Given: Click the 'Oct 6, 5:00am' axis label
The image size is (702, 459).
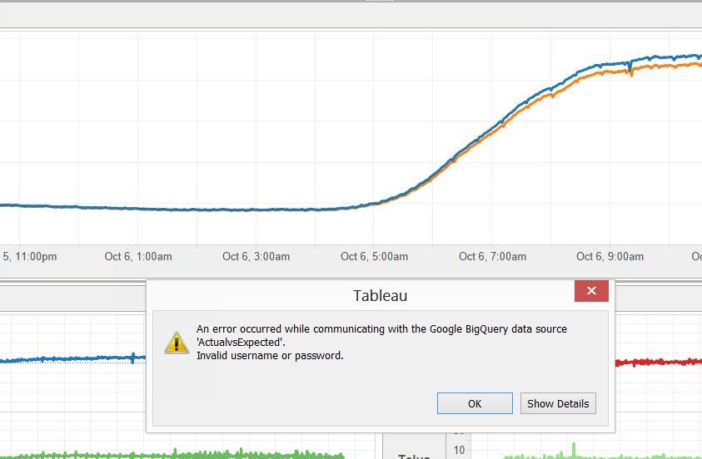Looking at the screenshot, I should click(374, 257).
